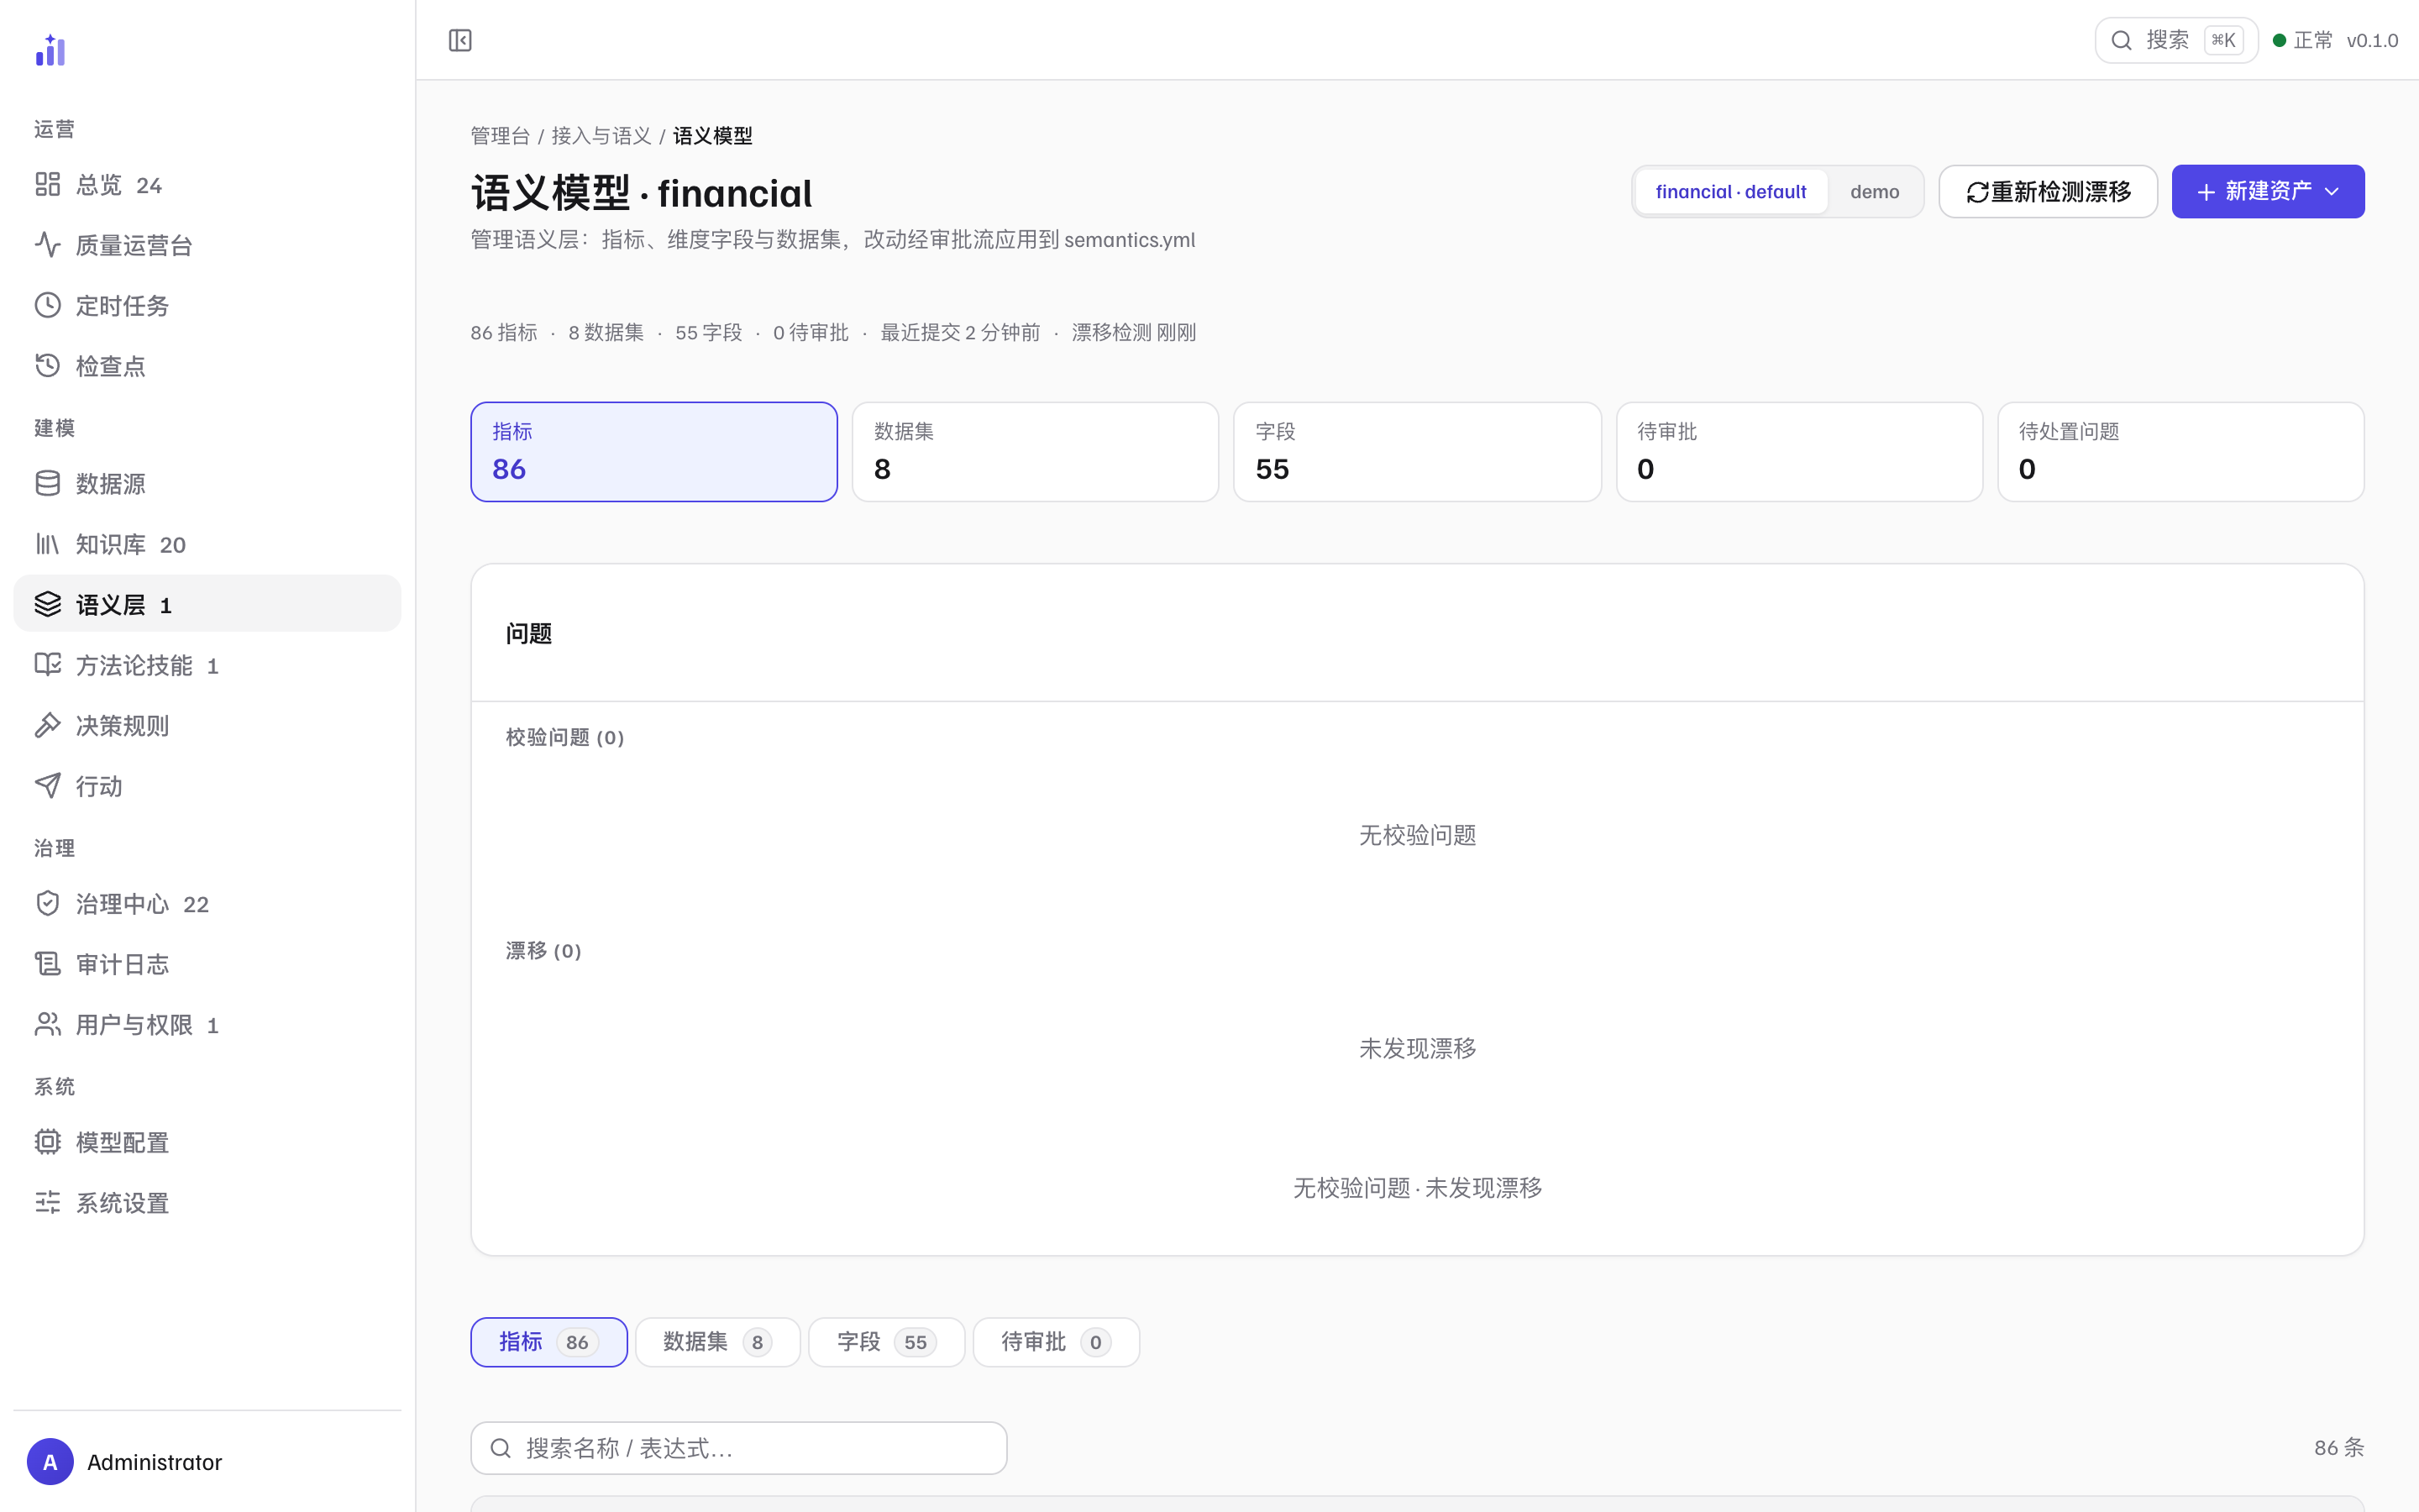Open 知识库 library icon
Image resolution: width=2419 pixels, height=1512 pixels.
pyautogui.click(x=48, y=544)
